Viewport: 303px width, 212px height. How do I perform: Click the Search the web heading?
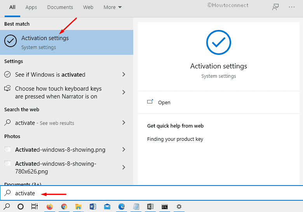coord(22,109)
